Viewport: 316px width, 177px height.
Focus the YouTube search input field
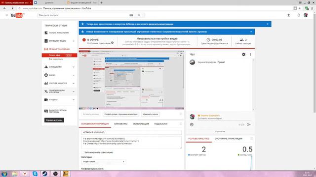click(x=83, y=15)
